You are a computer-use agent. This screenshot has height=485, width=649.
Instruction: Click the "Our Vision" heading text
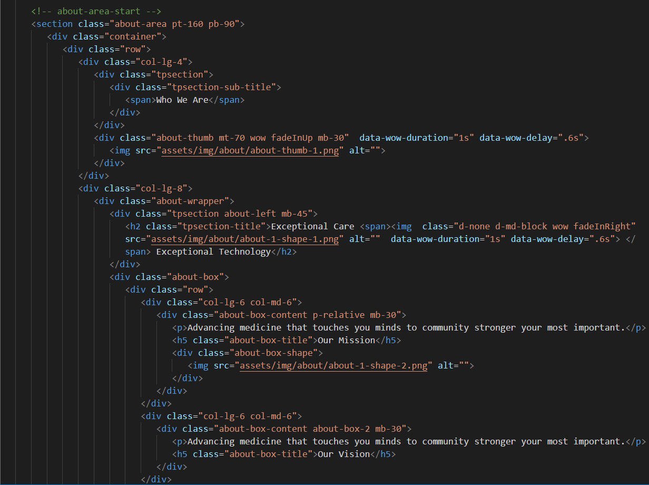tap(343, 454)
